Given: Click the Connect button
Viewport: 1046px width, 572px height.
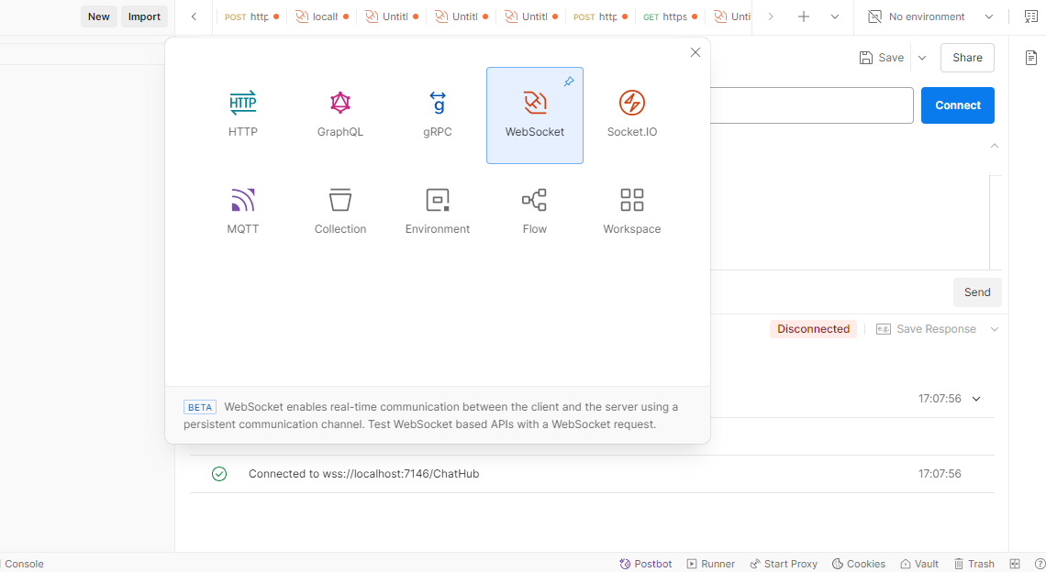Looking at the screenshot, I should coord(957,104).
